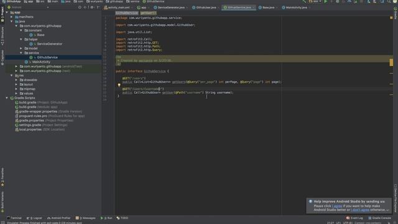
Task: Open the Event Log
Action: tap(354, 218)
